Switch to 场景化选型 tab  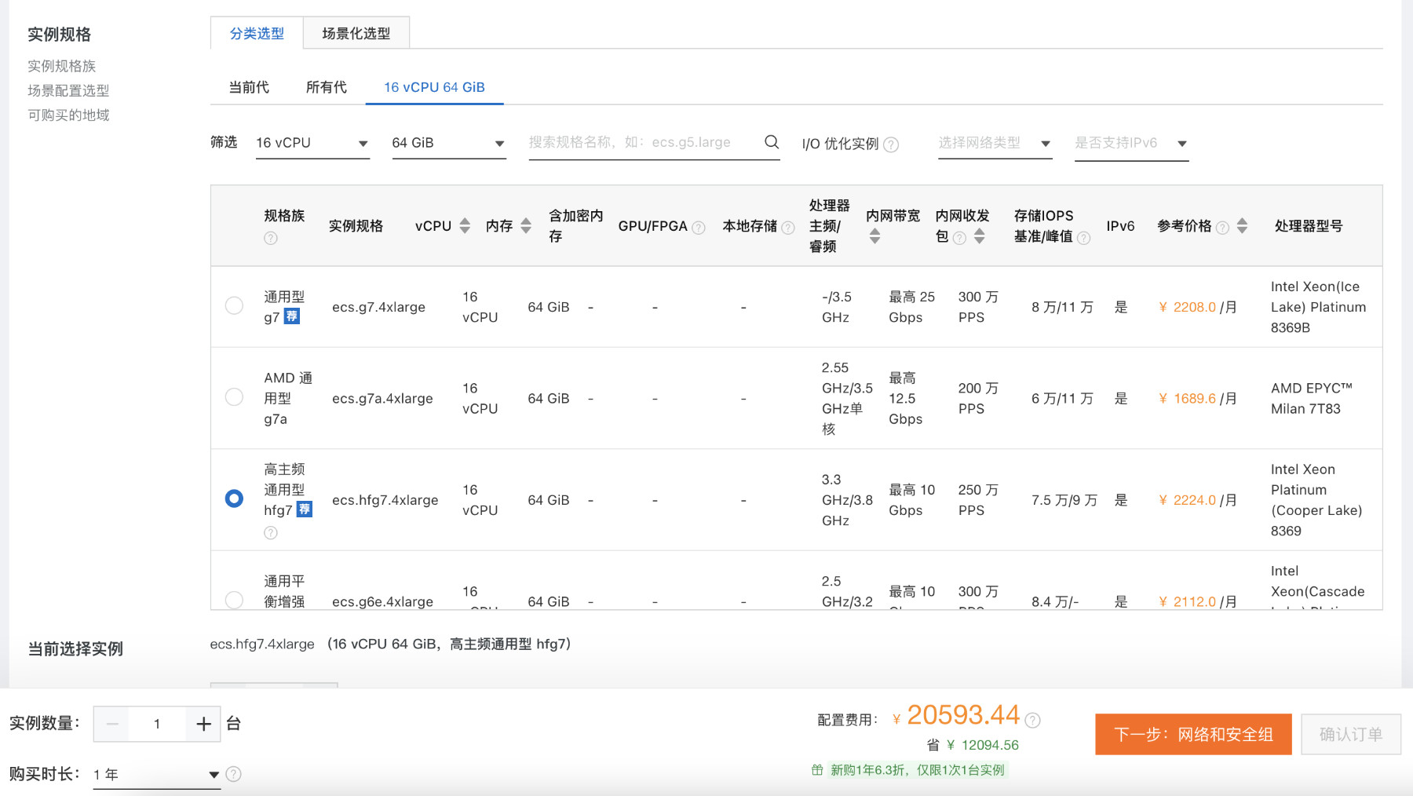[356, 33]
